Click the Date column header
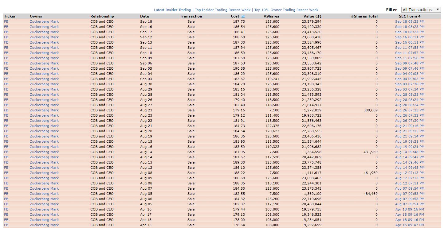The height and width of the screenshot is (228, 444). tap(144, 16)
